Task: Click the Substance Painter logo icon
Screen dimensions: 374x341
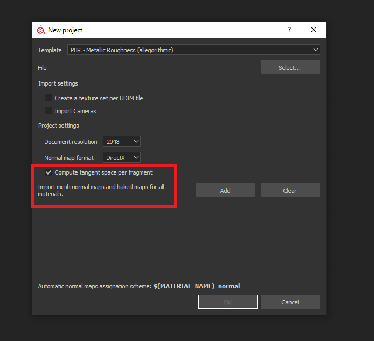Action: (41, 30)
